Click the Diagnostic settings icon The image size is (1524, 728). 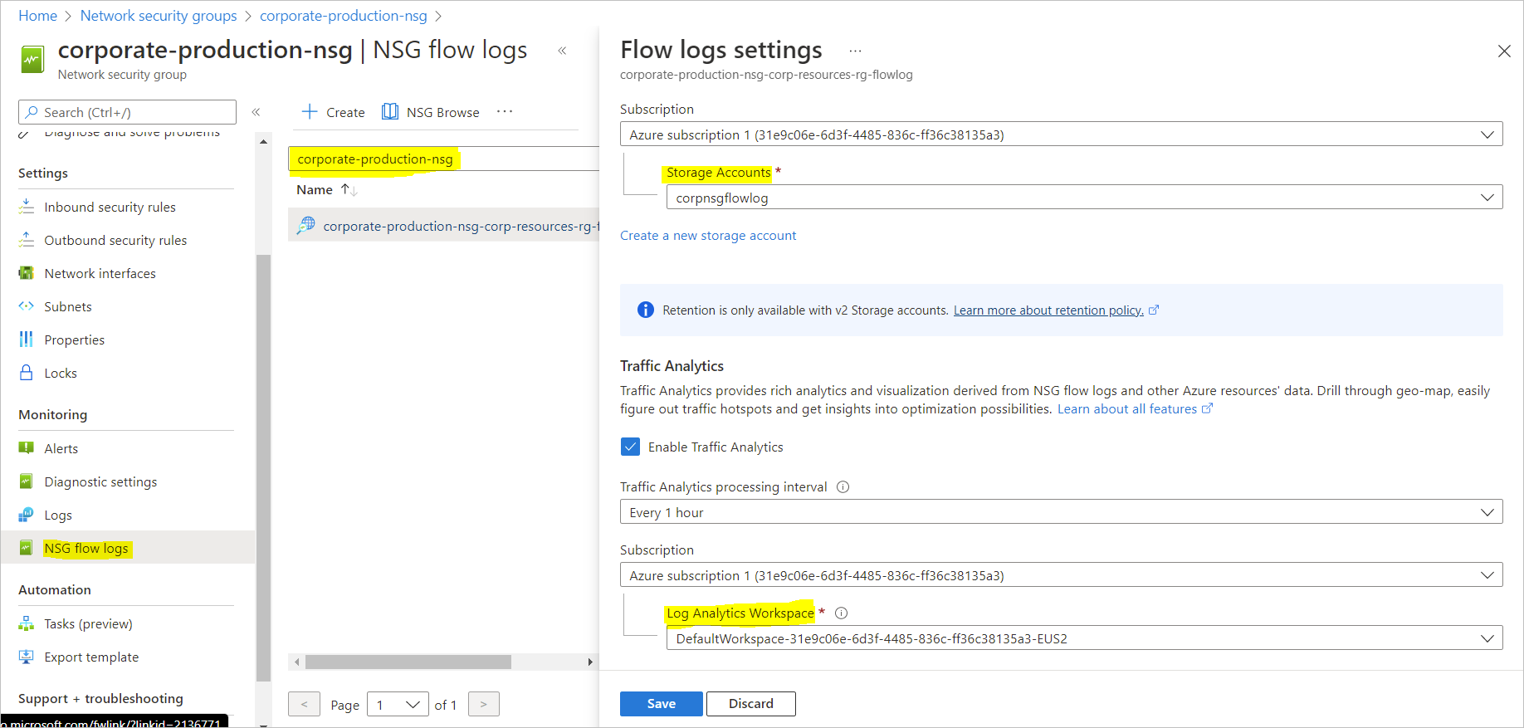[x=27, y=481]
